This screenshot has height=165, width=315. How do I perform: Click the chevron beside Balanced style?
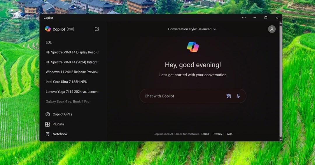tap(215, 29)
